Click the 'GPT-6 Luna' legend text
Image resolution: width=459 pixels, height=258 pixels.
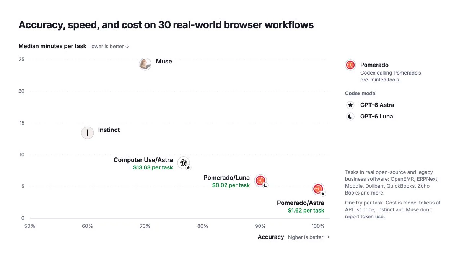pos(376,117)
